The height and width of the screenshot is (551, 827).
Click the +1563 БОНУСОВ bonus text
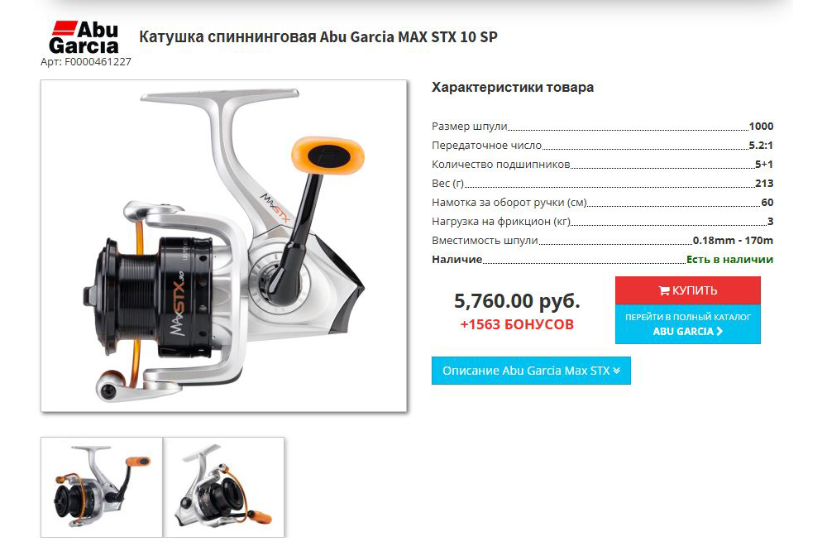point(517,324)
